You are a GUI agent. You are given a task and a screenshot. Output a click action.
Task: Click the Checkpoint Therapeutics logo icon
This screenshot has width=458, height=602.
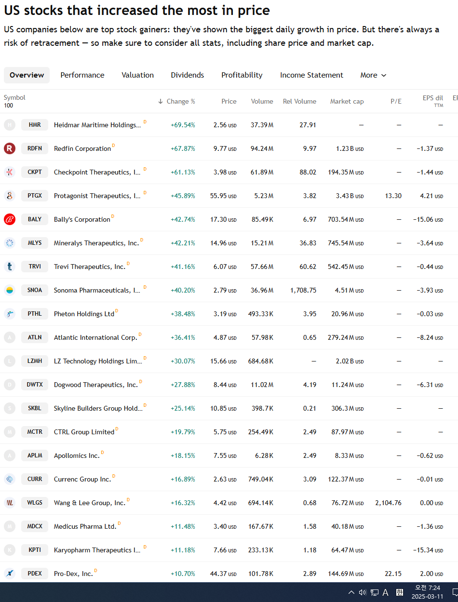[10, 172]
